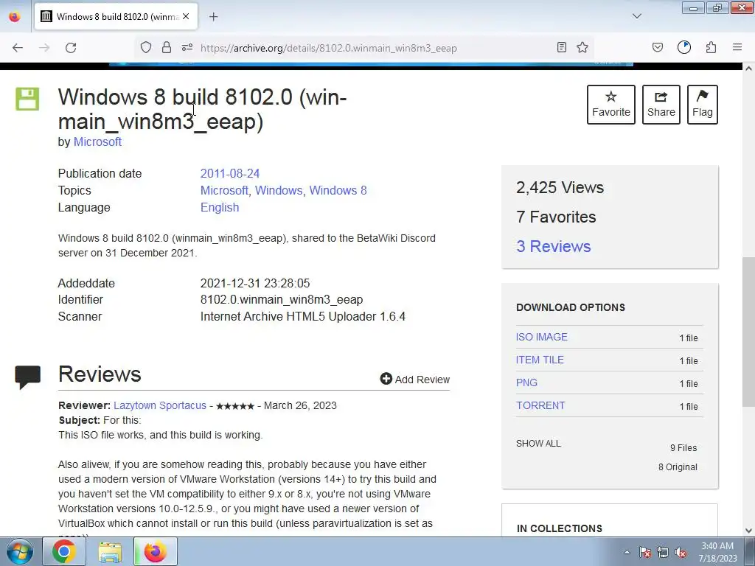
Task: Open the Firefox hamburger menu
Action: tap(737, 47)
